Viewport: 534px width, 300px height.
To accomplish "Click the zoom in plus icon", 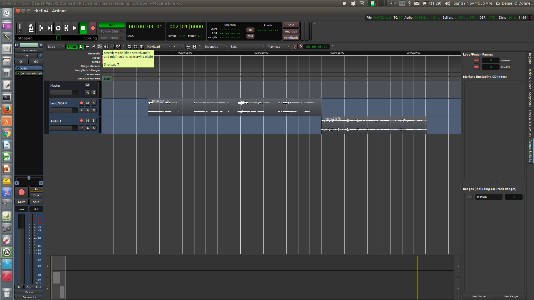I will pos(135,47).
